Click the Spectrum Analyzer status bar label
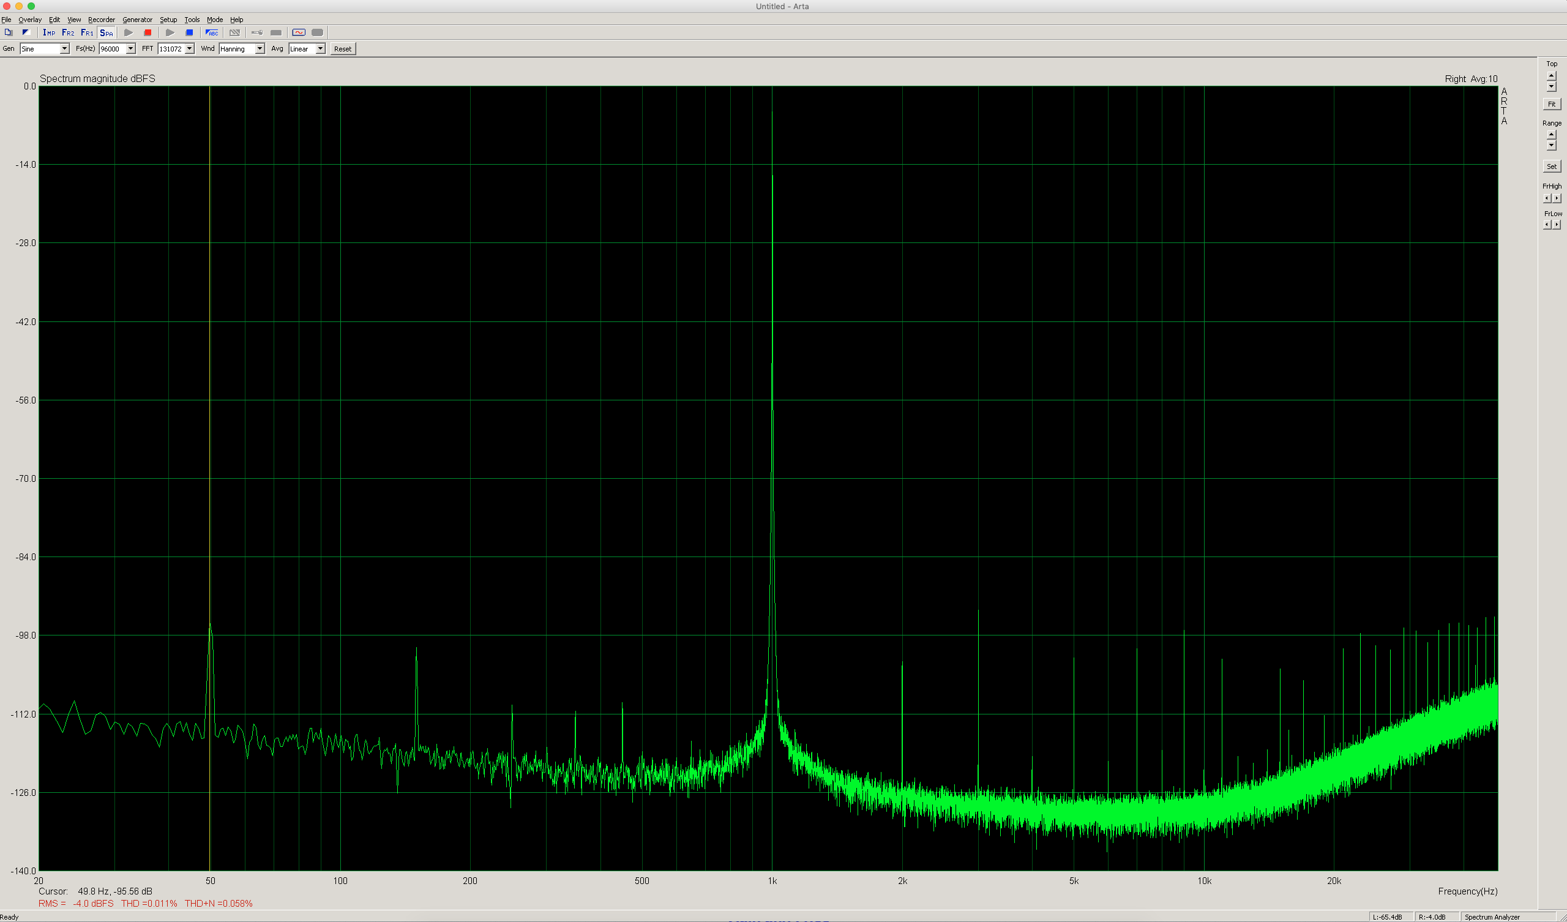The width and height of the screenshot is (1567, 922). point(1492,917)
